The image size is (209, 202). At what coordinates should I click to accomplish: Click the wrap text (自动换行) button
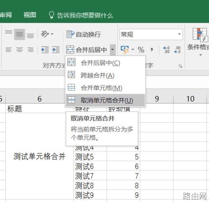(84, 34)
